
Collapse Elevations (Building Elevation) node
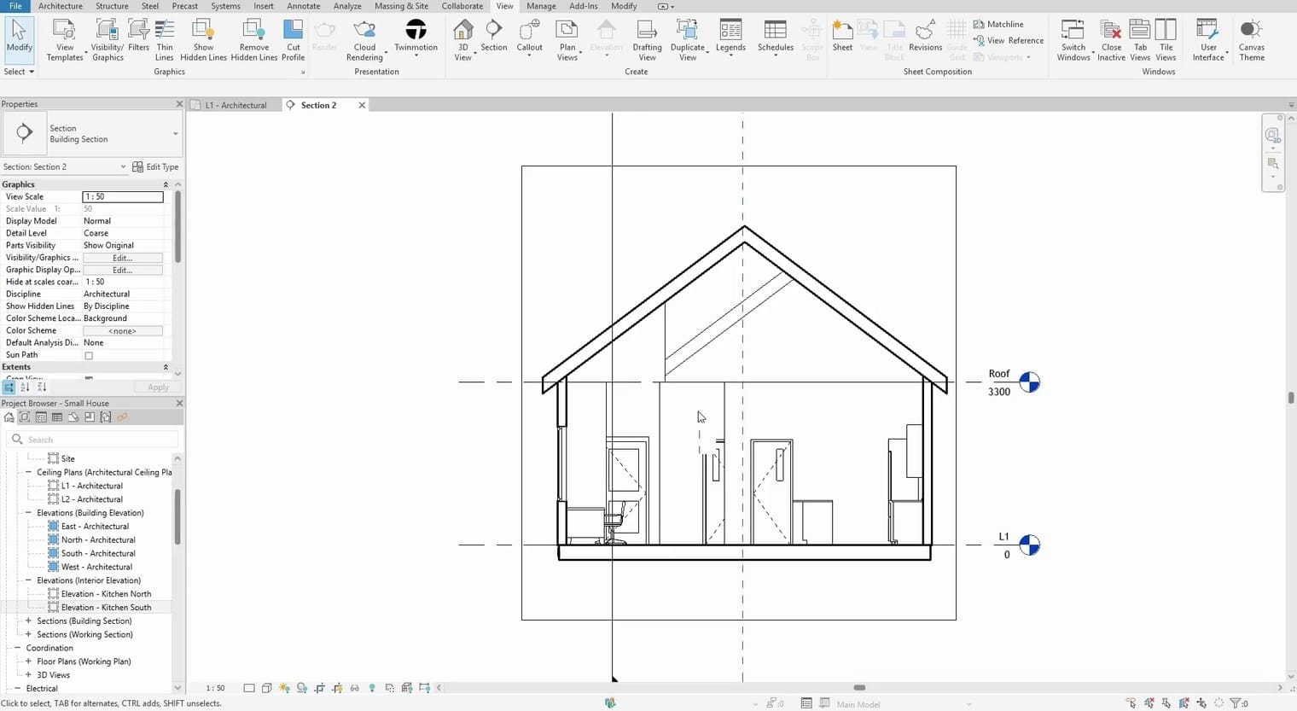click(28, 513)
